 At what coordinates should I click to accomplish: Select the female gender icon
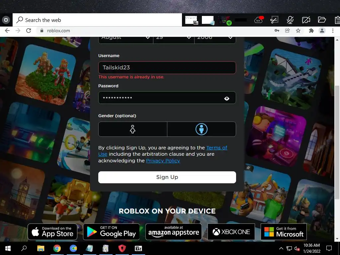tap(133, 129)
